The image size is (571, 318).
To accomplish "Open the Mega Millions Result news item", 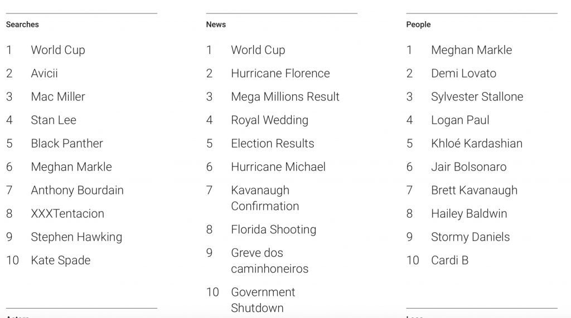I will (285, 97).
